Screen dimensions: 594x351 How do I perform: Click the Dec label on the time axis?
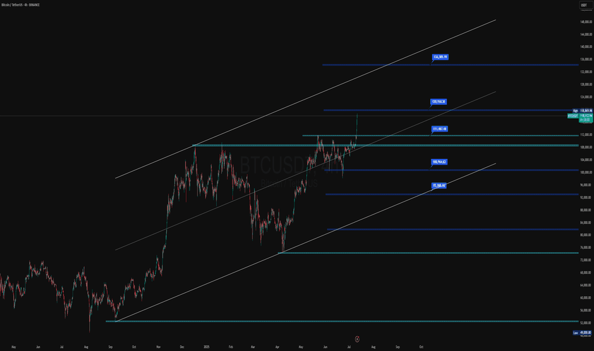[182, 347]
